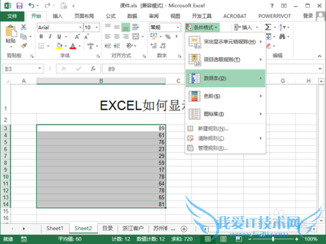This screenshot has width=326, height=244.
Task: Click Increase Indent icon
Action: coord(117,46)
